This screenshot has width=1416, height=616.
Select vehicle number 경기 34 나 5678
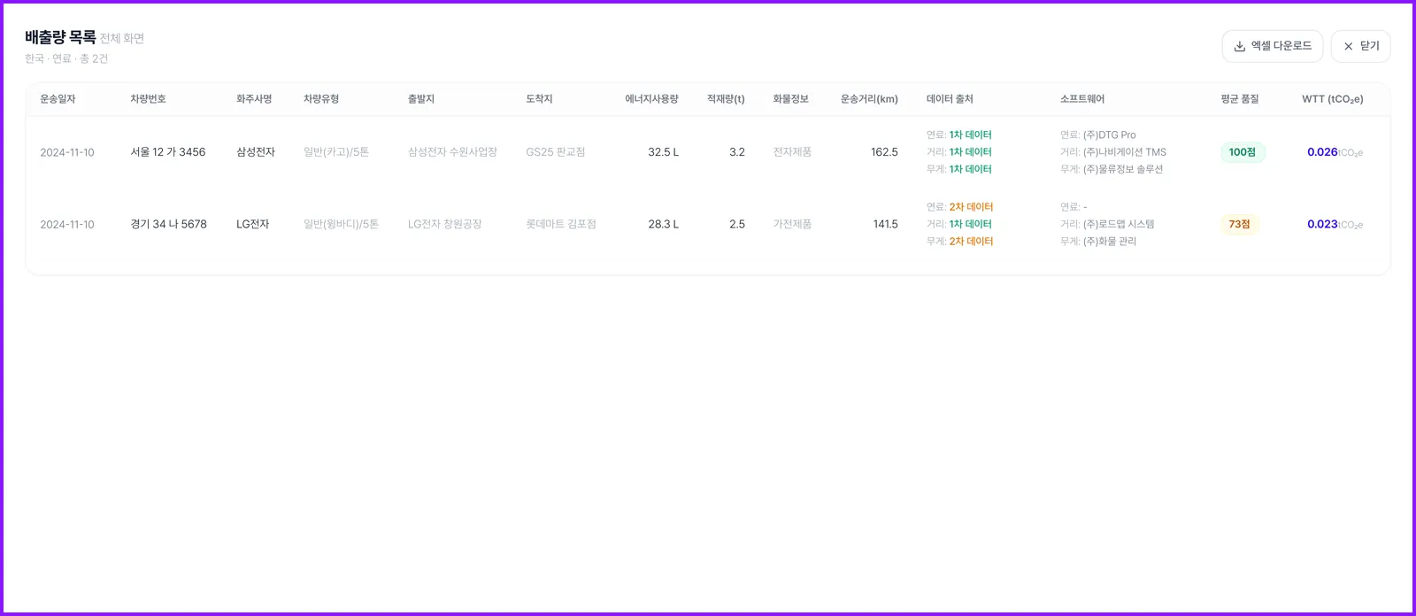168,225
